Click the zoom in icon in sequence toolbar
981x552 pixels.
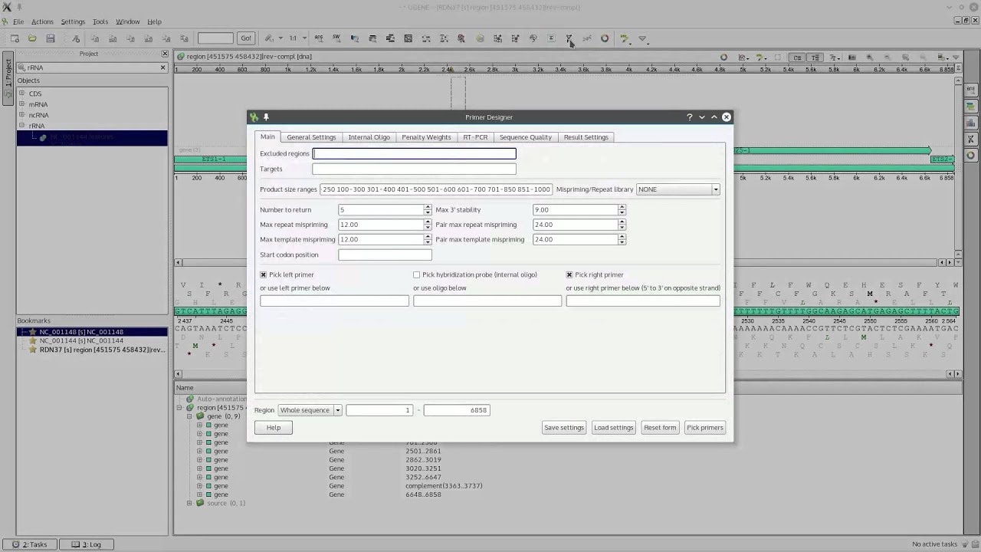tap(870, 58)
